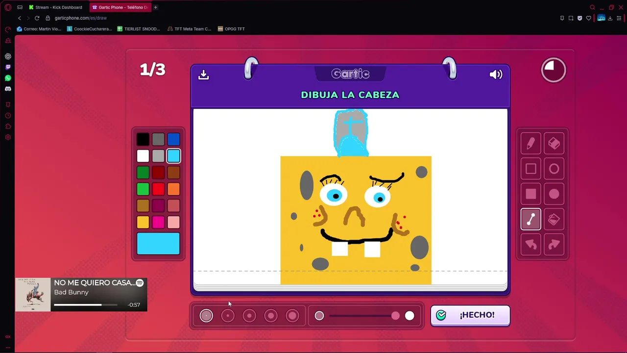Pick the hot pink color swatch
The width and height of the screenshot is (627, 353).
[158, 222]
